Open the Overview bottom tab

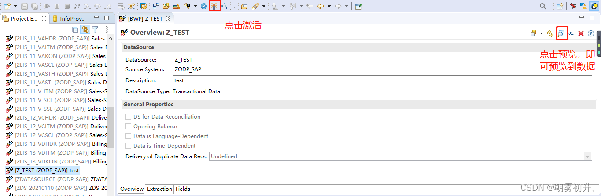pos(132,189)
